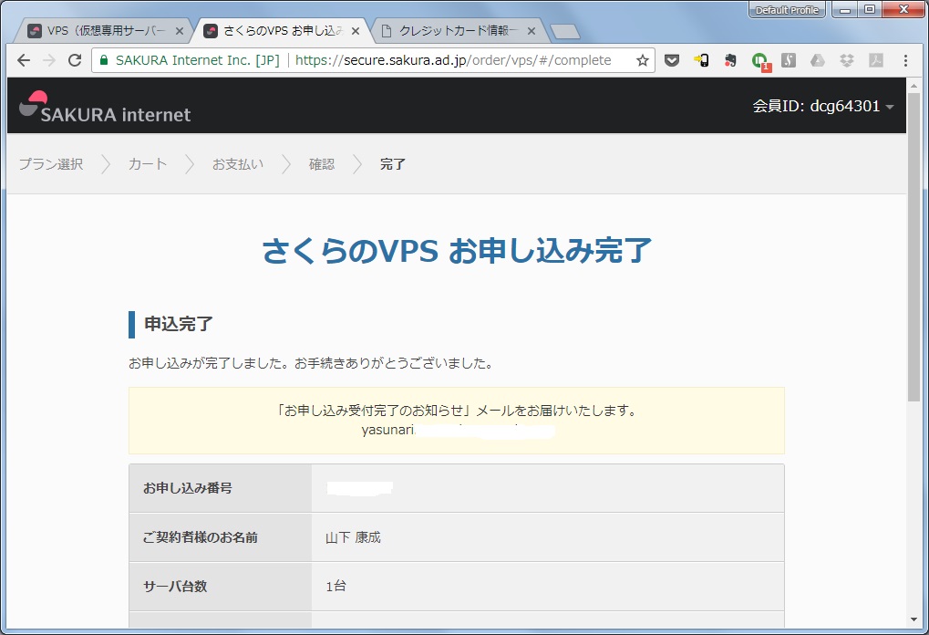Open green extension with red badge
The image size is (929, 635).
[760, 61]
